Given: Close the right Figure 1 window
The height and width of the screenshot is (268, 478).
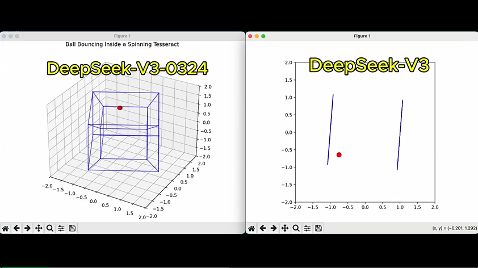Looking at the screenshot, I should (x=250, y=36).
